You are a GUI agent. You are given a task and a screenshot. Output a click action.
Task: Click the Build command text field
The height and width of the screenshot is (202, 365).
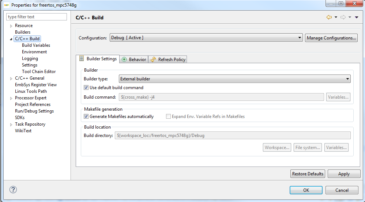[x=221, y=97]
